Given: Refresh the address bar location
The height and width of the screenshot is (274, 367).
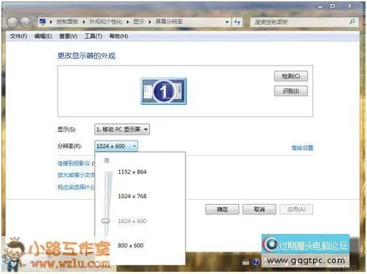Looking at the screenshot, I should 237,23.
